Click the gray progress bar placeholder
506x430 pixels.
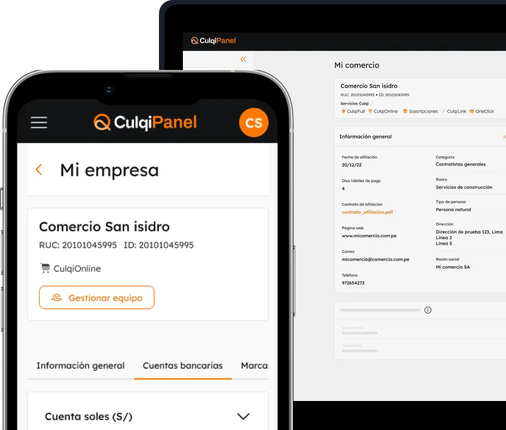[379, 309]
